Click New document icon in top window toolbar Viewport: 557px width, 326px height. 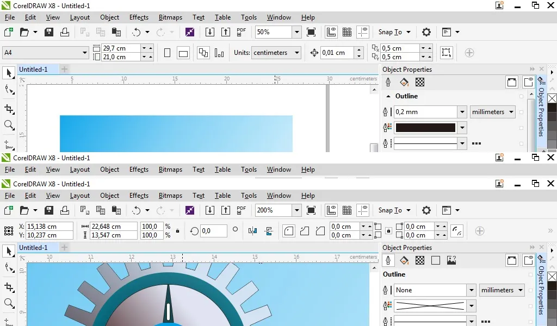(8, 32)
